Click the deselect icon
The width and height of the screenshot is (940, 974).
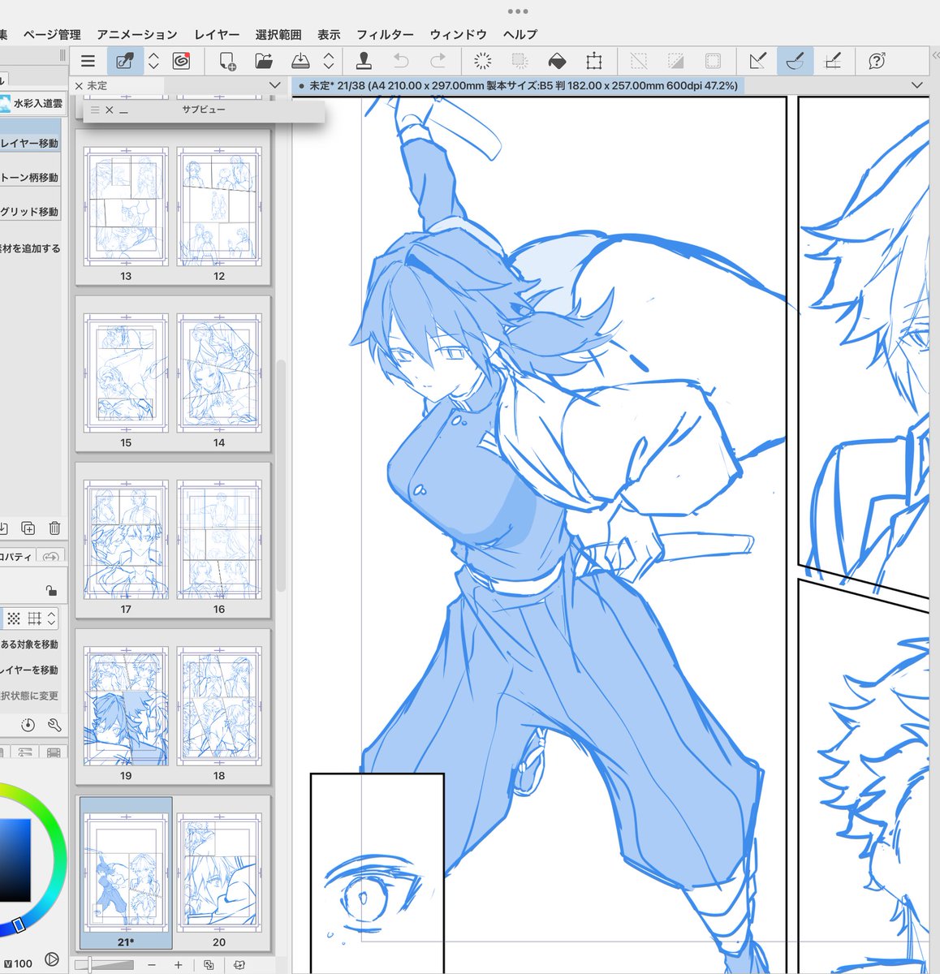point(639,61)
